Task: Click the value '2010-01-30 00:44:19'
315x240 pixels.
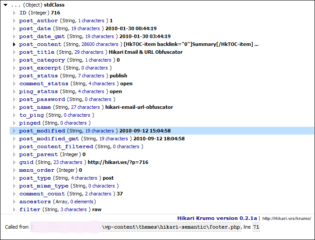Action: click(131, 28)
